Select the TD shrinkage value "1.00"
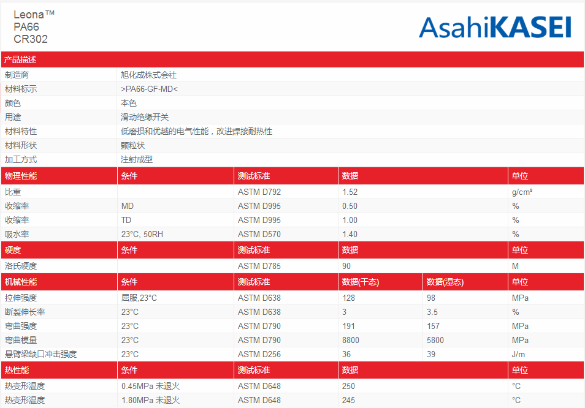Viewport: 585px width, 408px height. (350, 220)
